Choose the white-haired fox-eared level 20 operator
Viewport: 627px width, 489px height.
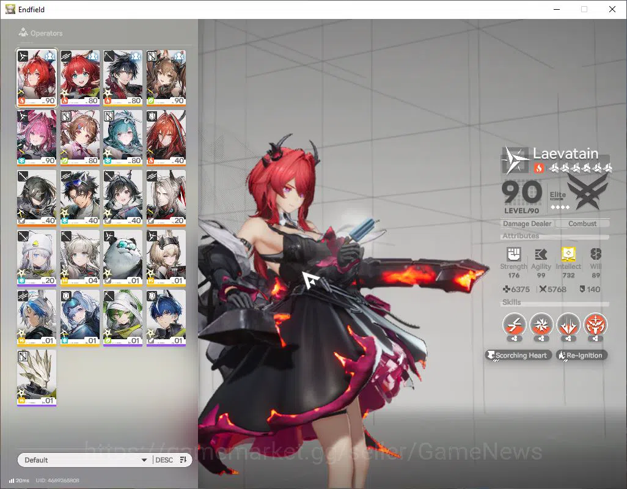166,198
